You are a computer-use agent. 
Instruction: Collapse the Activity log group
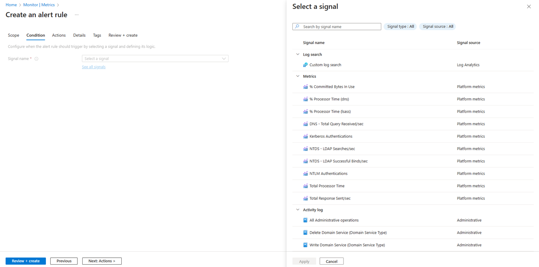(x=297, y=210)
